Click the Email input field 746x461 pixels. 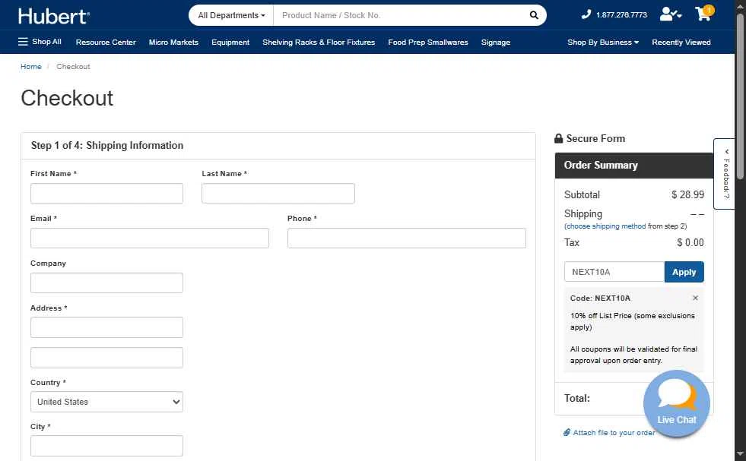pos(149,238)
